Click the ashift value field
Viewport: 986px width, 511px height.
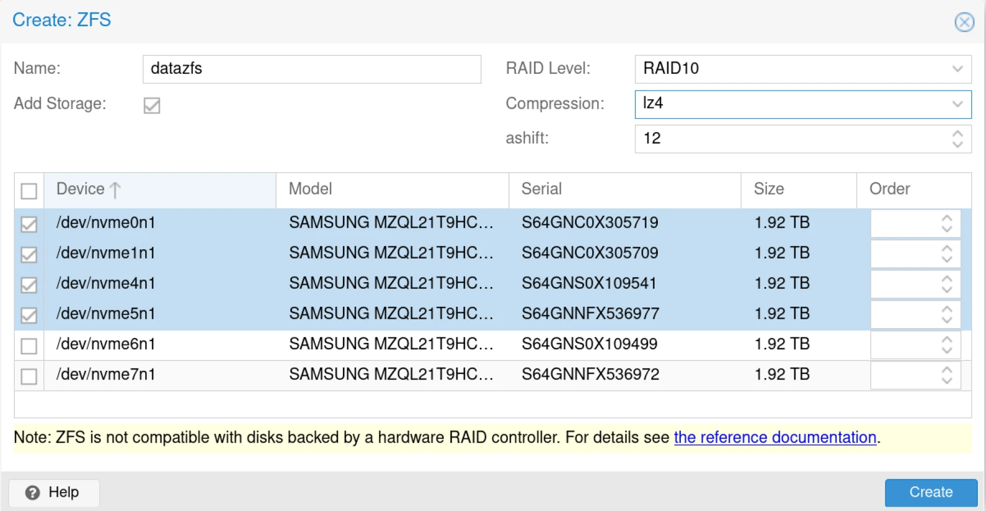(767, 139)
